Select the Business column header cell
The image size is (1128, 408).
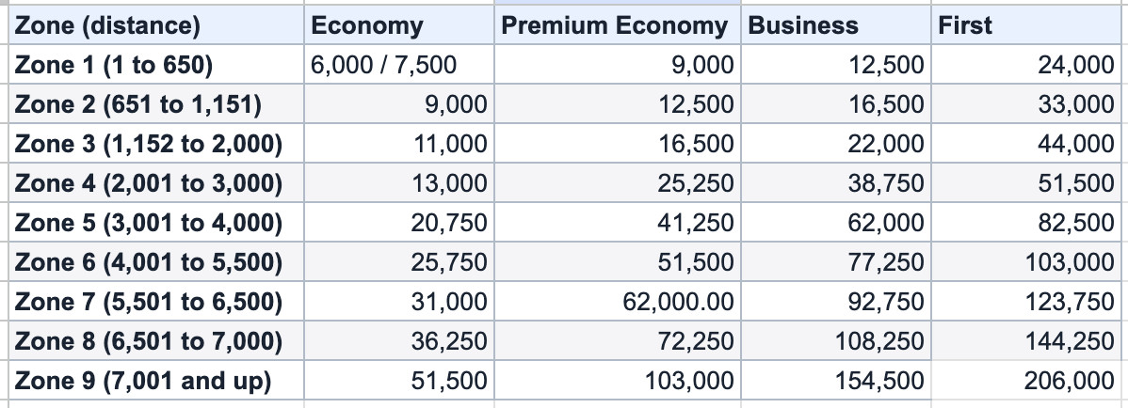pyautogui.click(x=836, y=24)
